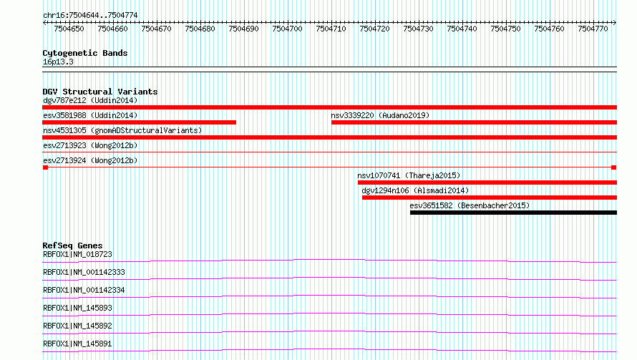637x360 pixels.
Task: Open esv3651582 (Besenbacher2015) variant label
Action: 470,205
